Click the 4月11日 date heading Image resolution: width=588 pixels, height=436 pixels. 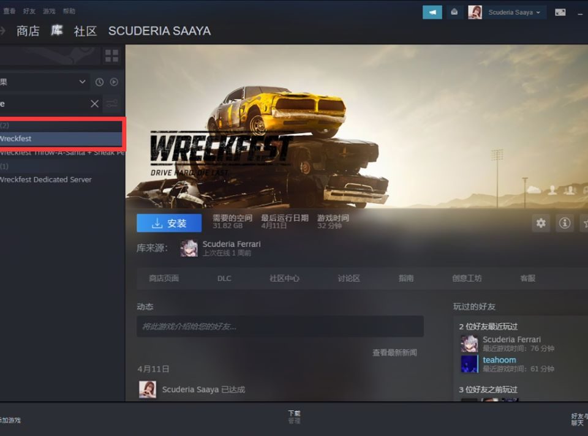tap(153, 369)
